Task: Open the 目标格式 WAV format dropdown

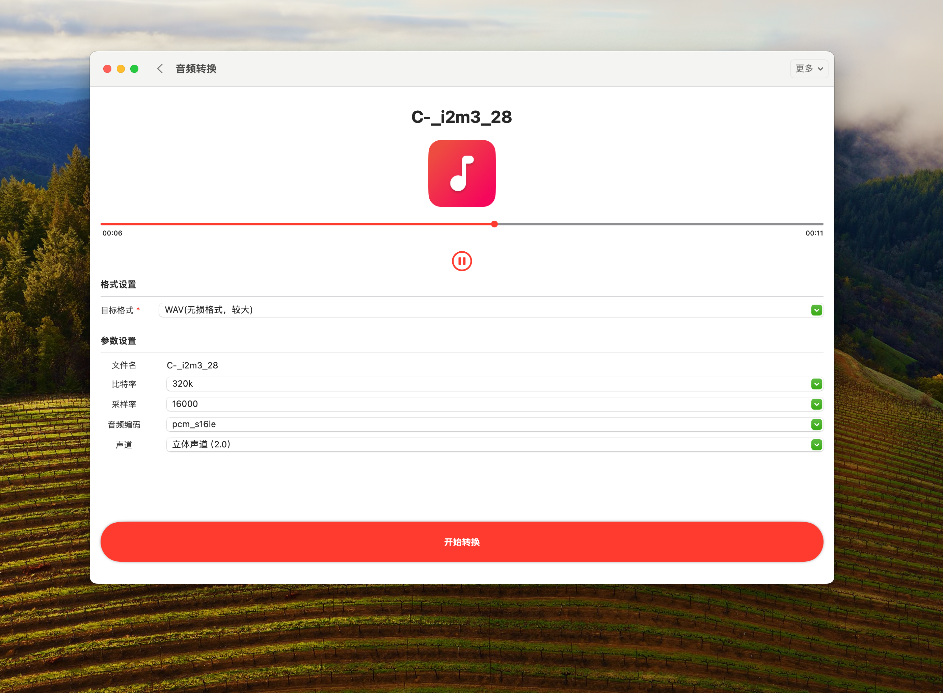Action: click(491, 310)
